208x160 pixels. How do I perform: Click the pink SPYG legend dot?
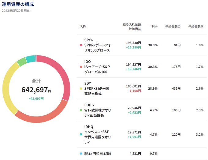coord(81,45)
